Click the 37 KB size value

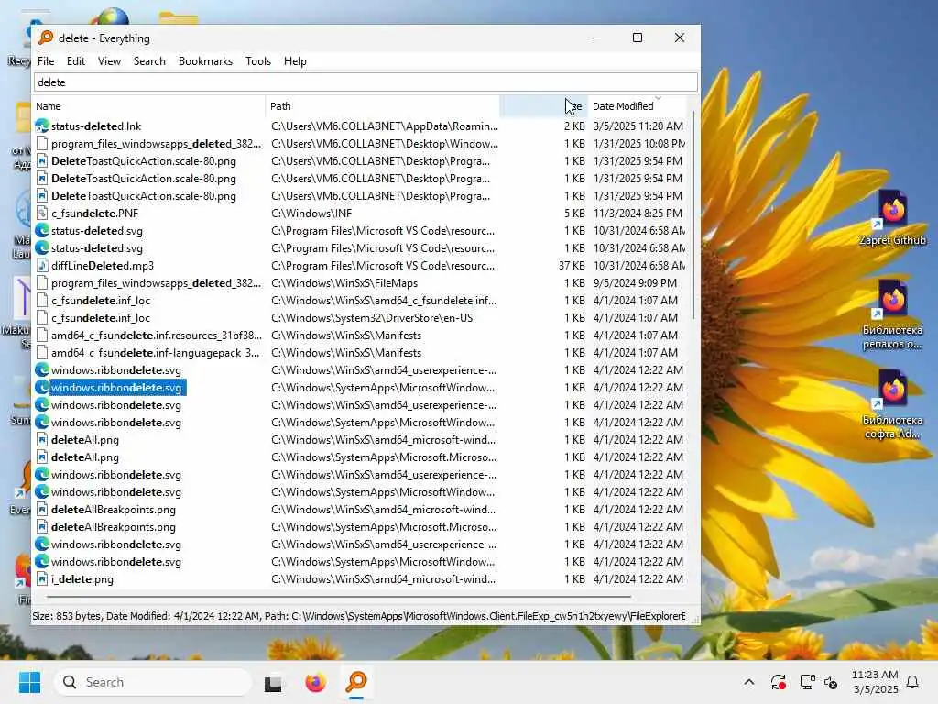click(x=572, y=265)
